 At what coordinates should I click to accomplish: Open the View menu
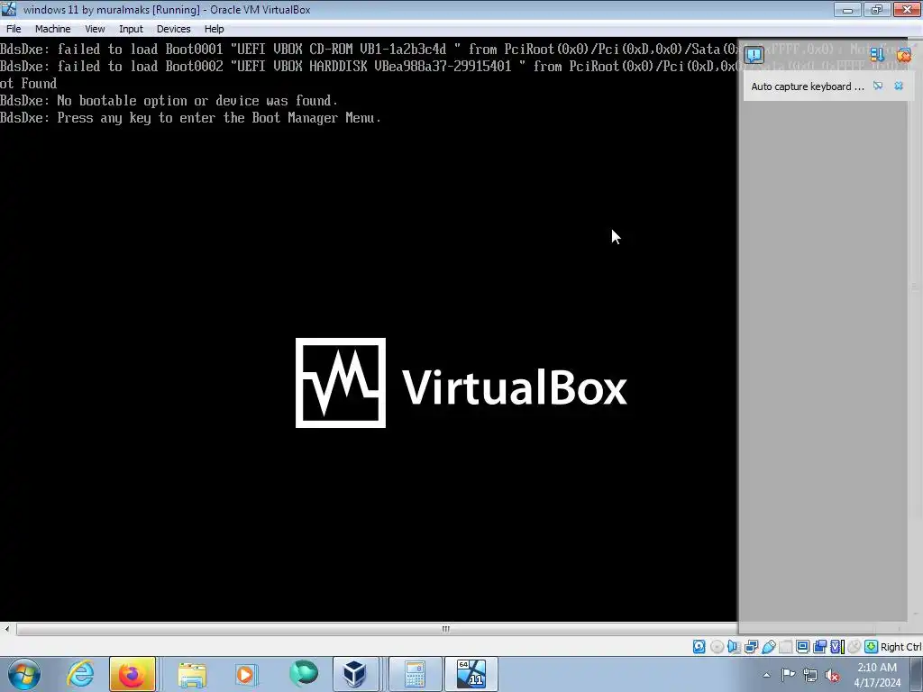[95, 29]
